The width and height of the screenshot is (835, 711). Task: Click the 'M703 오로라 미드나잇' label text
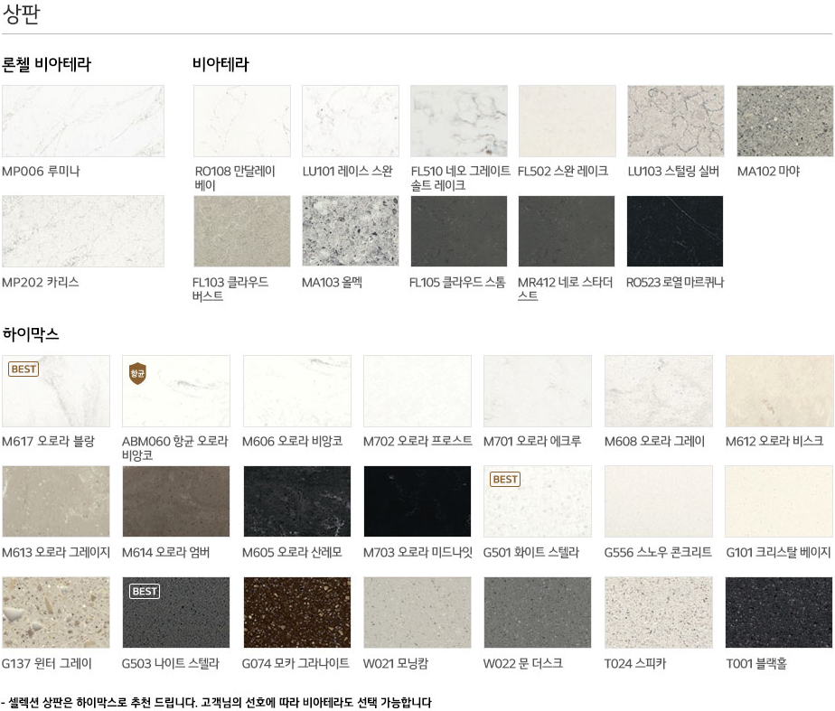coord(417,552)
